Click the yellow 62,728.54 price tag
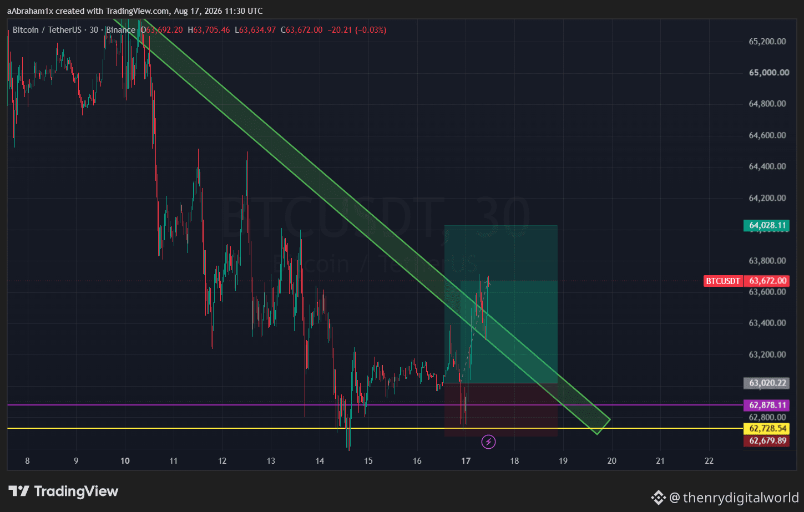 pyautogui.click(x=767, y=428)
